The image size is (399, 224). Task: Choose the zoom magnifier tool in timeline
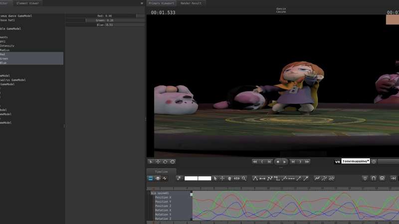(244, 178)
